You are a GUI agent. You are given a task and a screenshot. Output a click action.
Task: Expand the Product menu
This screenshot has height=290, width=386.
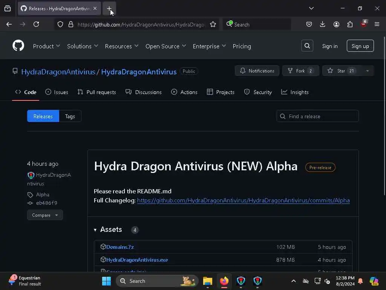46,46
